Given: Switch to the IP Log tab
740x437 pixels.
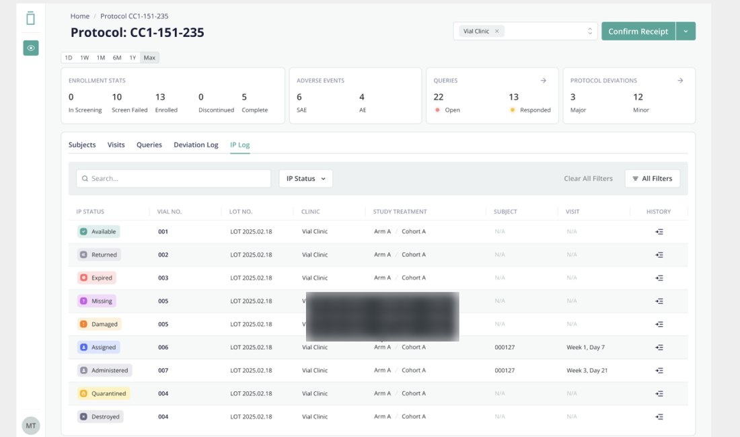Looking at the screenshot, I should point(239,145).
